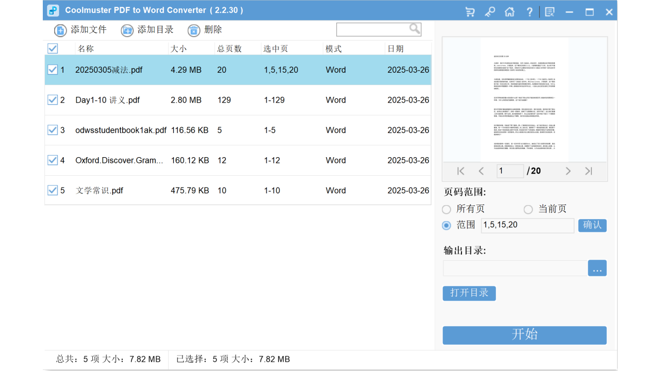
Task: Click the Delete (删除) icon
Action: tap(193, 30)
